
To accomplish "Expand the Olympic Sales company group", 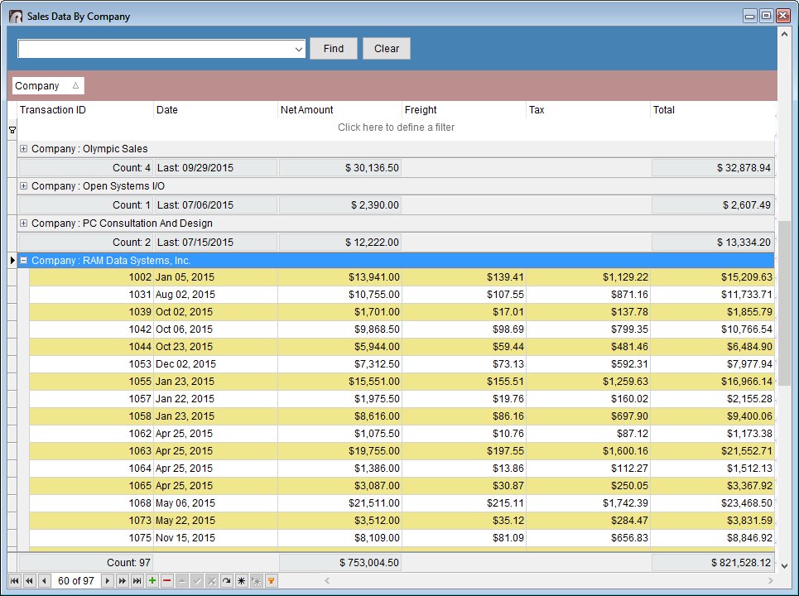I will [24, 149].
